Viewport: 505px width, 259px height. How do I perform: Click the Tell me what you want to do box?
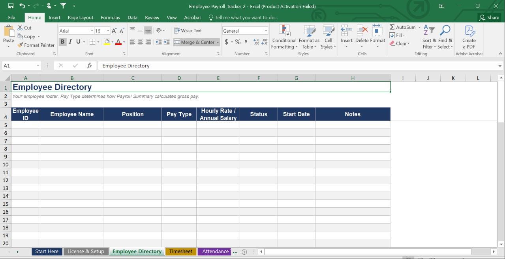coord(243,17)
